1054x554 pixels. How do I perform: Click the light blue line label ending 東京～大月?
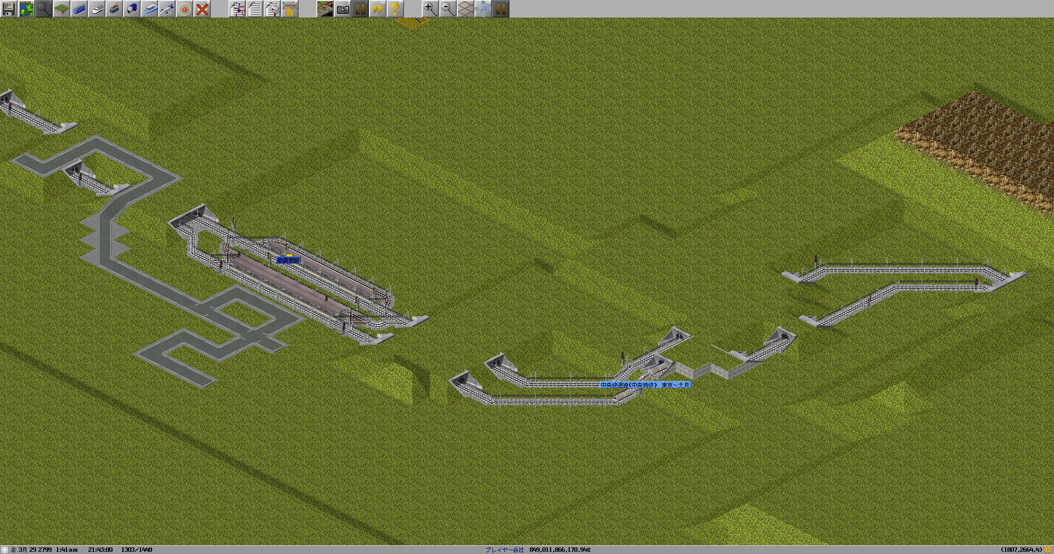644,385
